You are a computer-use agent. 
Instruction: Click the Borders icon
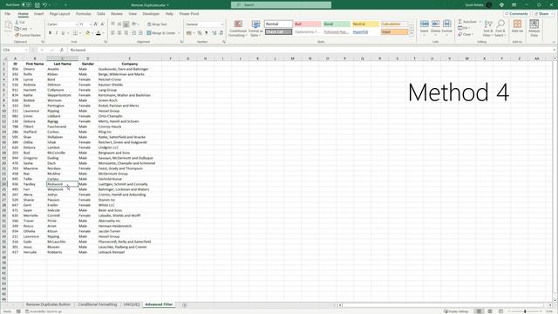coord(75,33)
